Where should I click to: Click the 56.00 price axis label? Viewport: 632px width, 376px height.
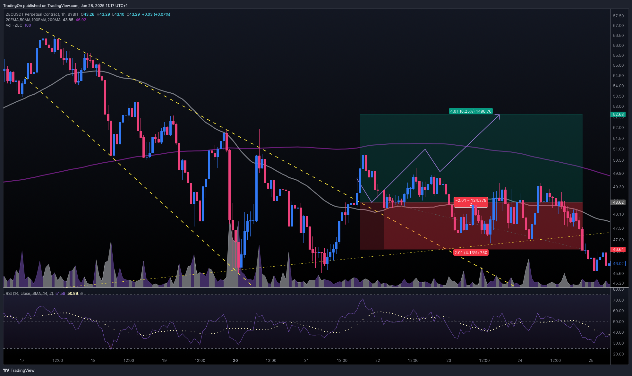(x=618, y=46)
